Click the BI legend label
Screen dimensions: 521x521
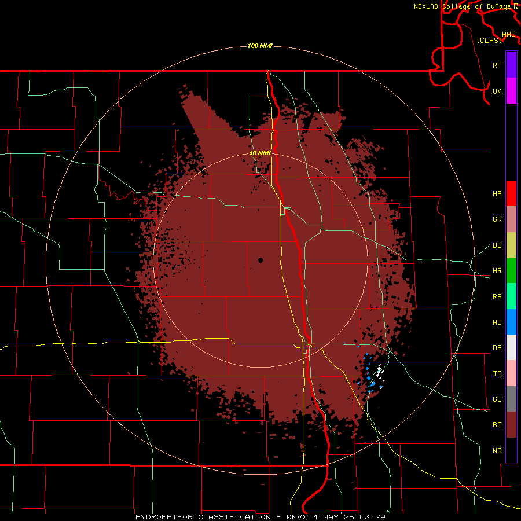click(497, 425)
